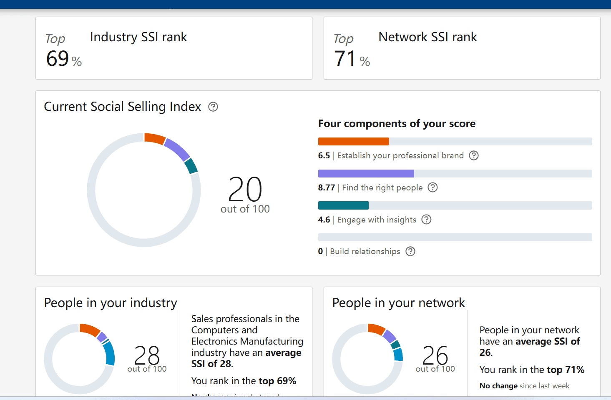Click the People in your industry donut chart
The image size is (611, 400).
click(x=79, y=359)
